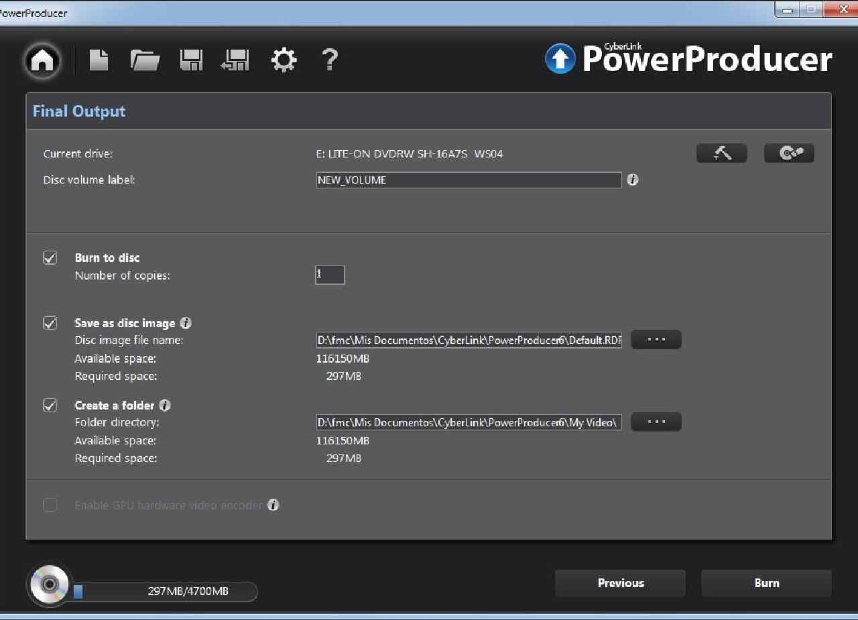
Task: Minimize the PowerProducer window
Action: (788, 9)
